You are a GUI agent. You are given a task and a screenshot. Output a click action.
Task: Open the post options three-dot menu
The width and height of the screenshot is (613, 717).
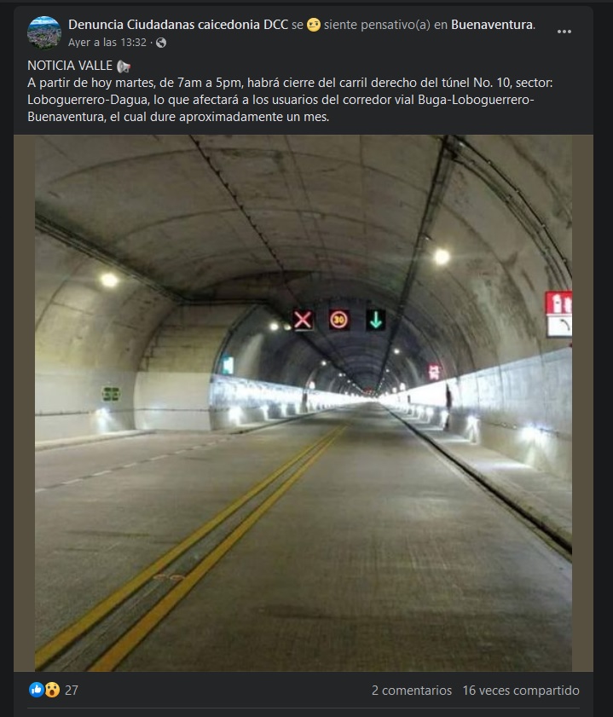pyautogui.click(x=564, y=32)
